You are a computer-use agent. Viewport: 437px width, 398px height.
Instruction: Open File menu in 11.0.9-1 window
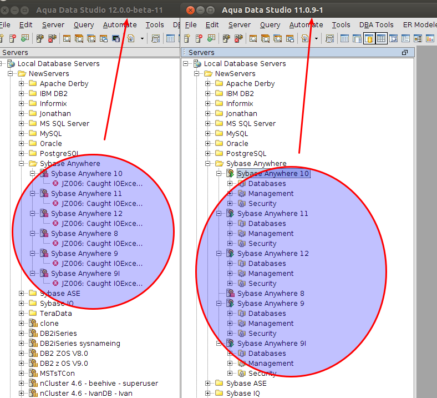[x=191, y=25]
